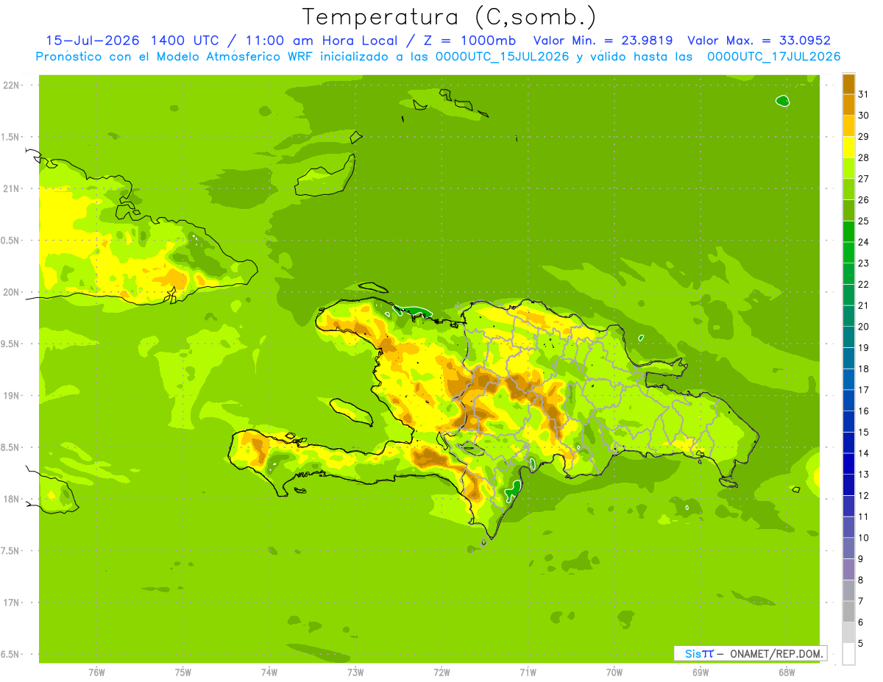The width and height of the screenshot is (883, 682).
Task: Click valid-until time "0000UTC_17JUL2026"
Action: tap(773, 57)
